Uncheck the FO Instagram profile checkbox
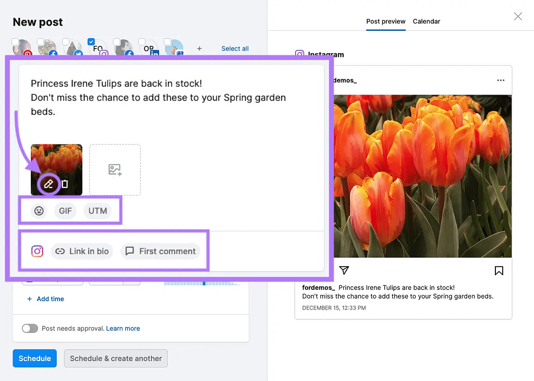This screenshot has height=381, width=534. point(91,42)
